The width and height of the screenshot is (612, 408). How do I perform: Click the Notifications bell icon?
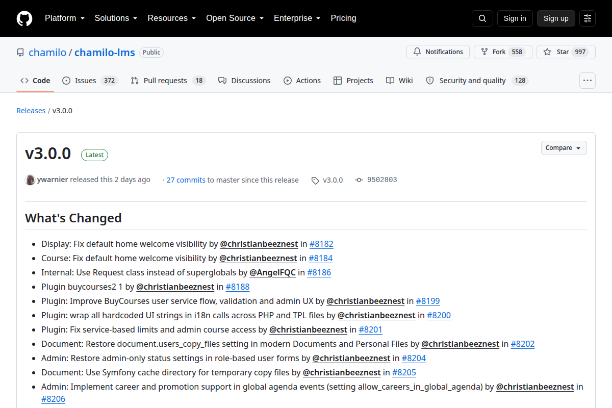tap(417, 52)
